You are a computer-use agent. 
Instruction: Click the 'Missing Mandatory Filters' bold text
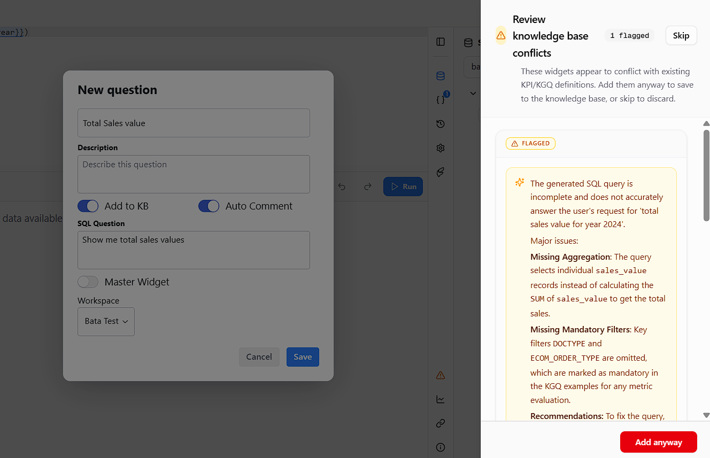click(581, 330)
